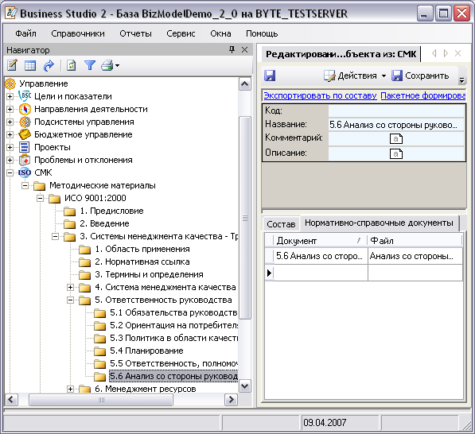Collapse the СМК tree node
This screenshot has height=434, width=475.
(10, 172)
